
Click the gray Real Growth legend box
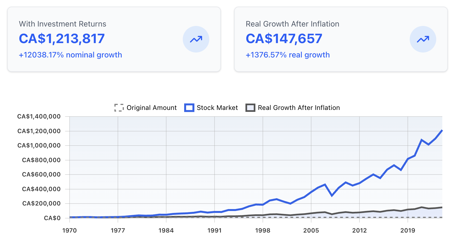click(x=250, y=108)
